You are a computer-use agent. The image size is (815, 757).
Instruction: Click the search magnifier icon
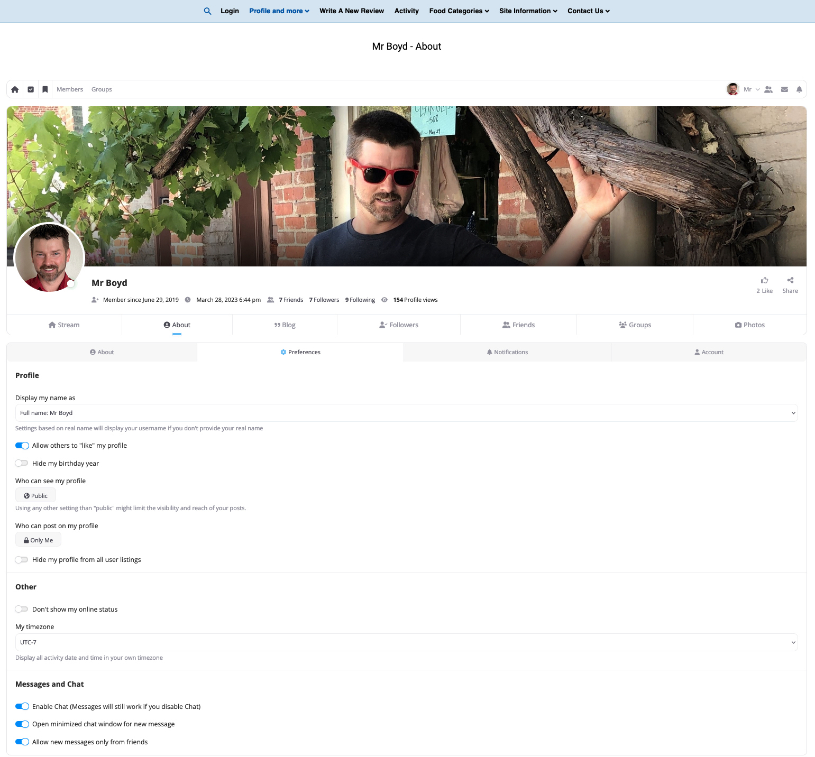click(207, 11)
